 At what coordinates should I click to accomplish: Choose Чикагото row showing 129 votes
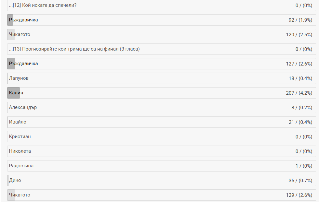click(x=161, y=195)
